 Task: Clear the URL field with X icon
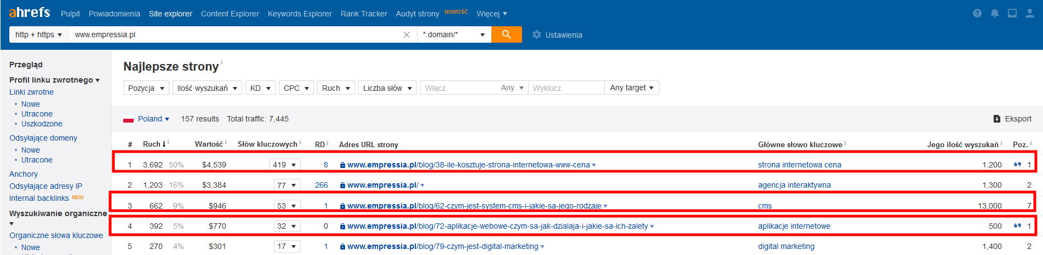(x=406, y=34)
